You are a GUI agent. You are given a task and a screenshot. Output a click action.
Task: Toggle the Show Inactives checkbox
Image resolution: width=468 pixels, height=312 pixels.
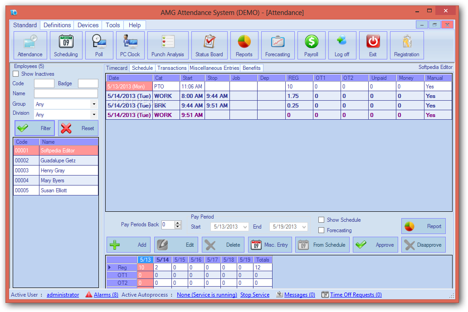click(x=16, y=74)
